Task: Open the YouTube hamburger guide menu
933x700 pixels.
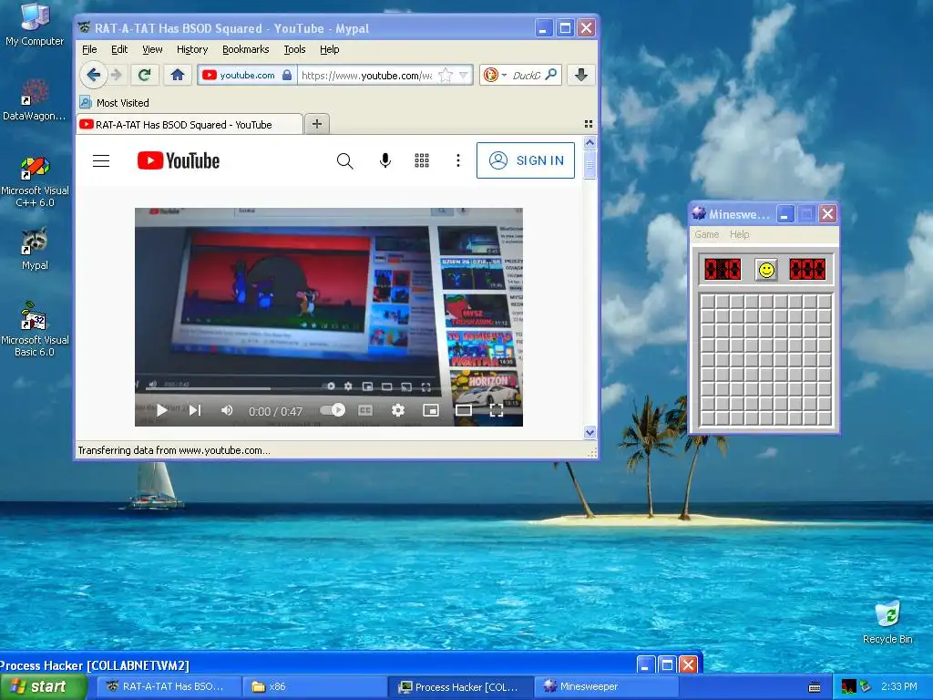Action: (101, 160)
